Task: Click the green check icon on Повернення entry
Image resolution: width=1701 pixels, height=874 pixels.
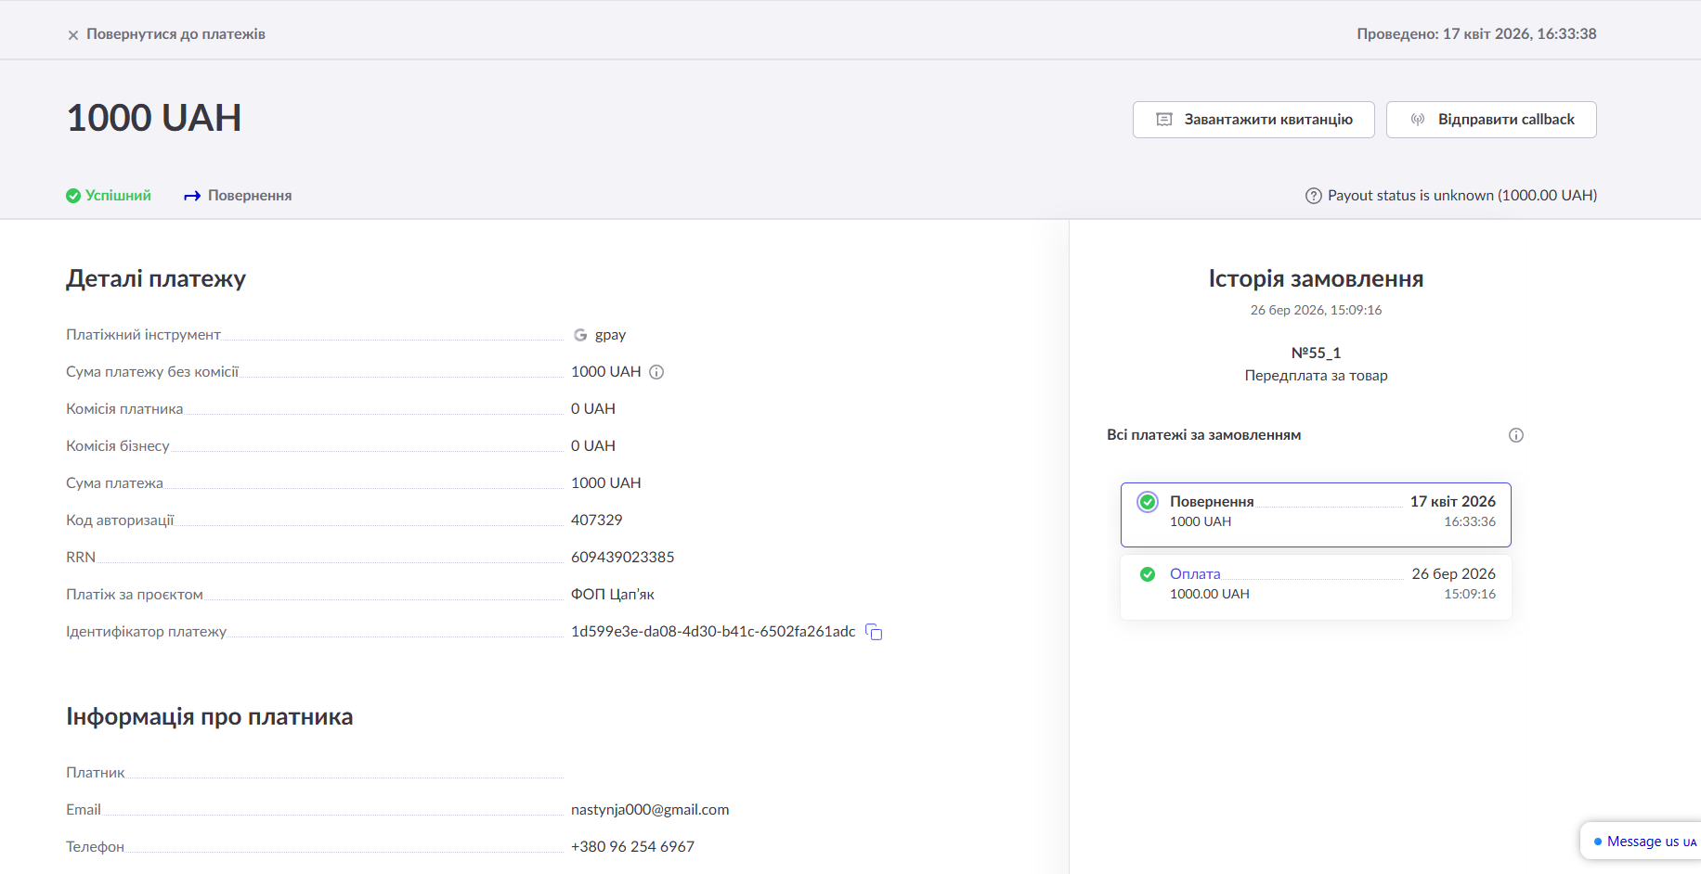Action: point(1148,502)
